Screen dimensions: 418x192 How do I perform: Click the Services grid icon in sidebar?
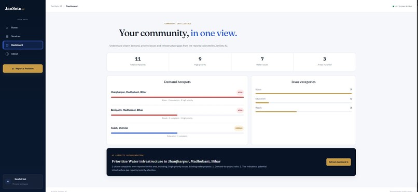(x=7, y=36)
